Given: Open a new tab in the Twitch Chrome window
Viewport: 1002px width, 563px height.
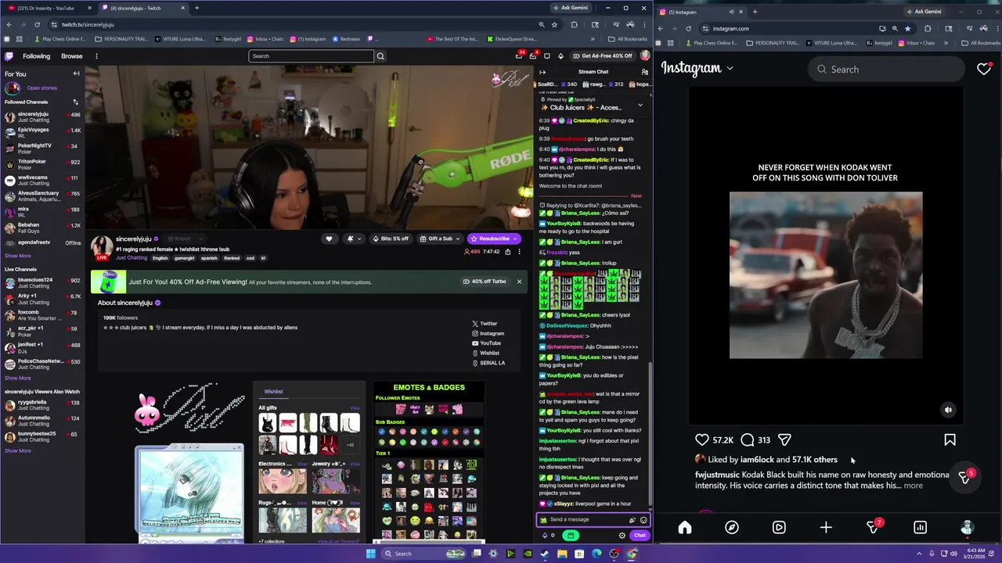Looking at the screenshot, I should point(196,8).
